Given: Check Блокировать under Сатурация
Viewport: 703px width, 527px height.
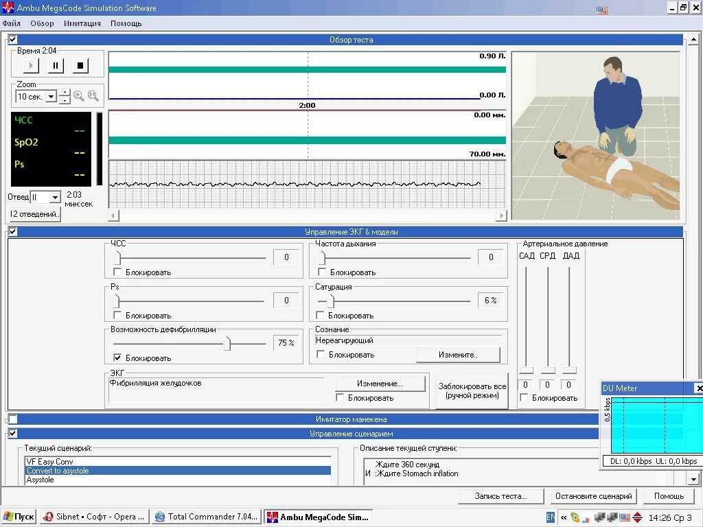Looking at the screenshot, I should (x=320, y=315).
